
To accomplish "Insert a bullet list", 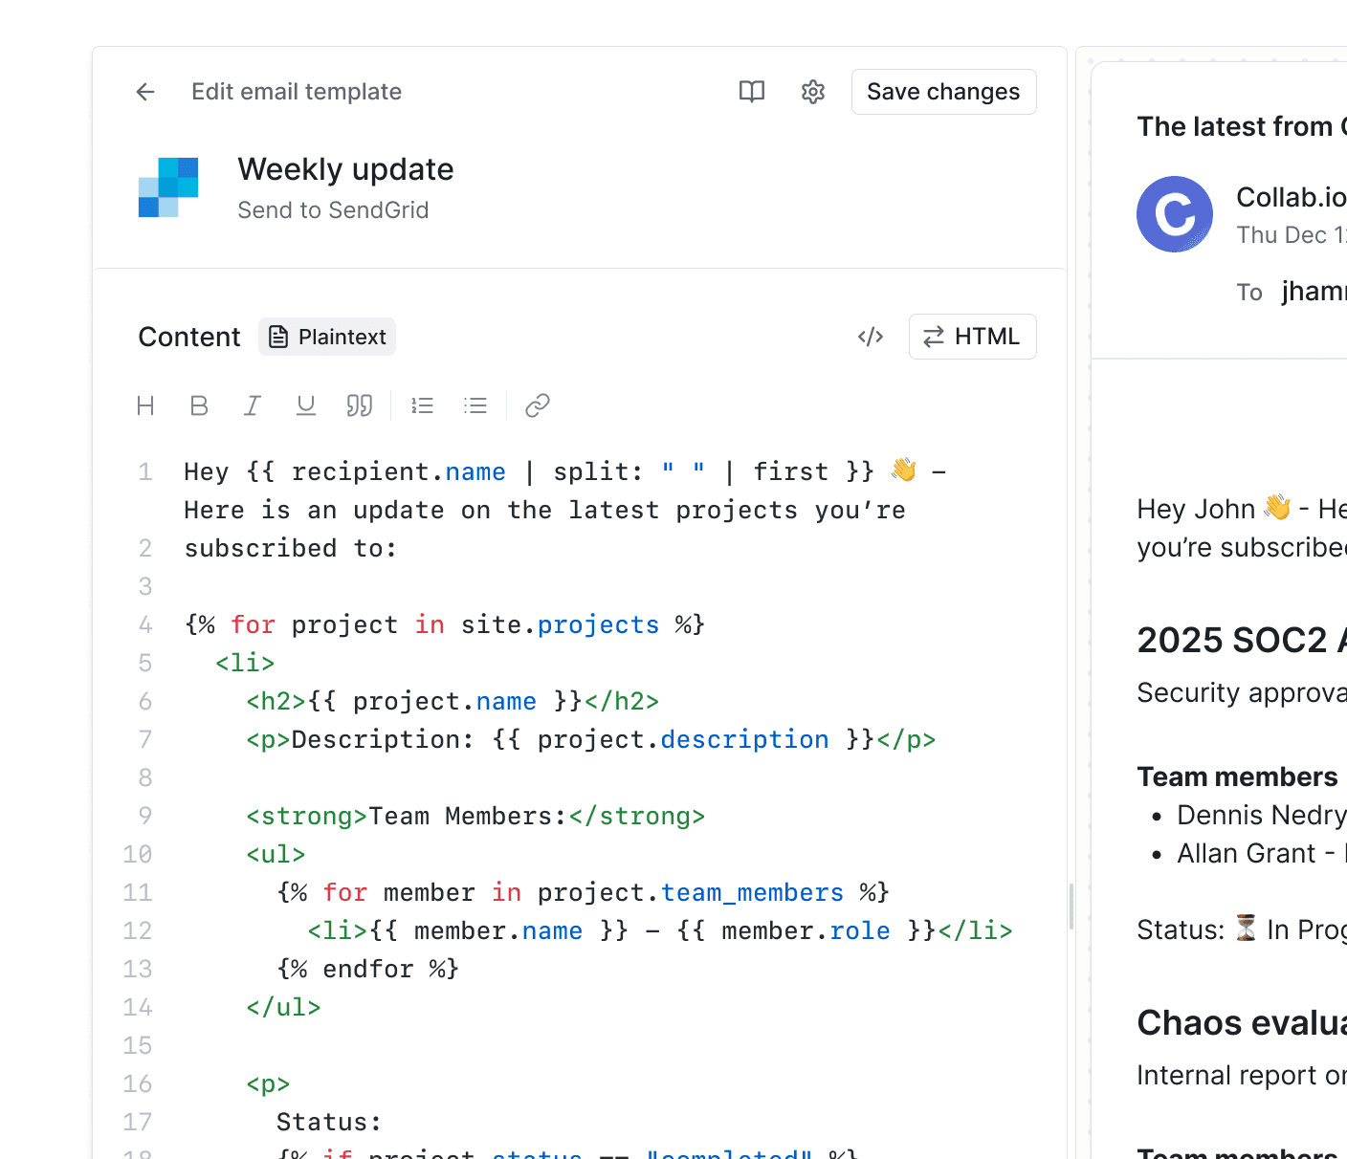I will tap(475, 405).
